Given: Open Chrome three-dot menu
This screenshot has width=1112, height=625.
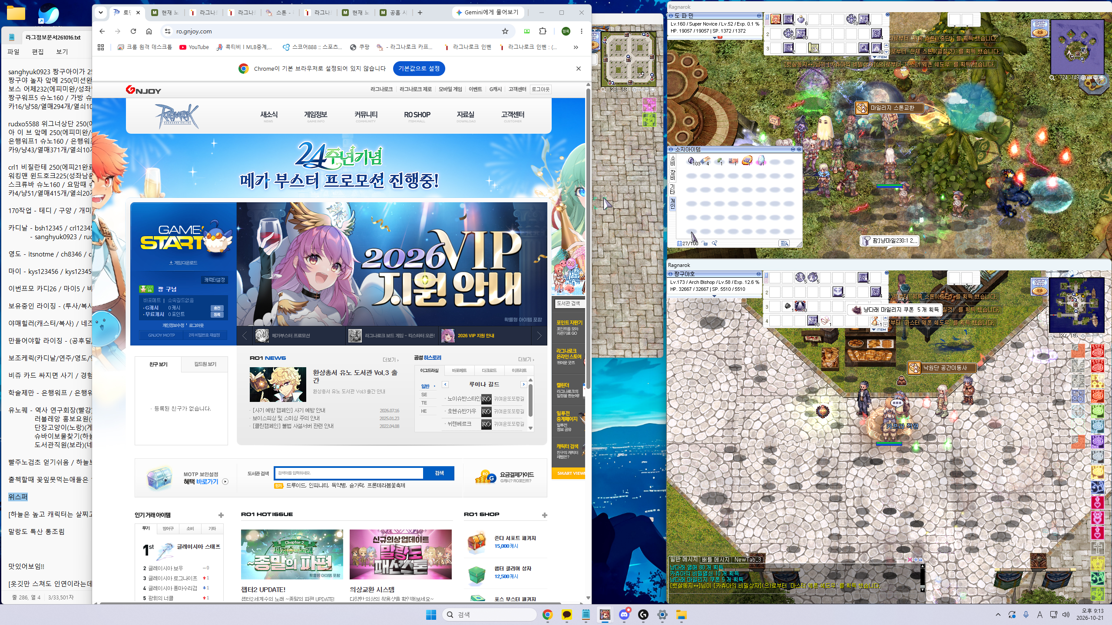Looking at the screenshot, I should coord(582,31).
